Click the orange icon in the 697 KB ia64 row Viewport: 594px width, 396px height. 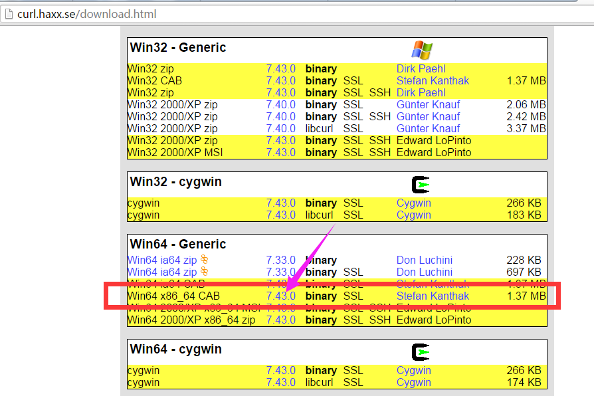(204, 271)
